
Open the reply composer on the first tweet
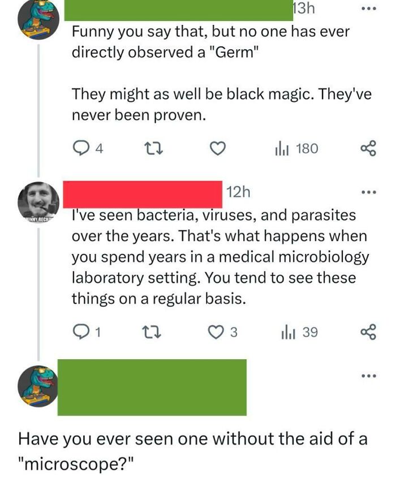pyautogui.click(x=80, y=149)
